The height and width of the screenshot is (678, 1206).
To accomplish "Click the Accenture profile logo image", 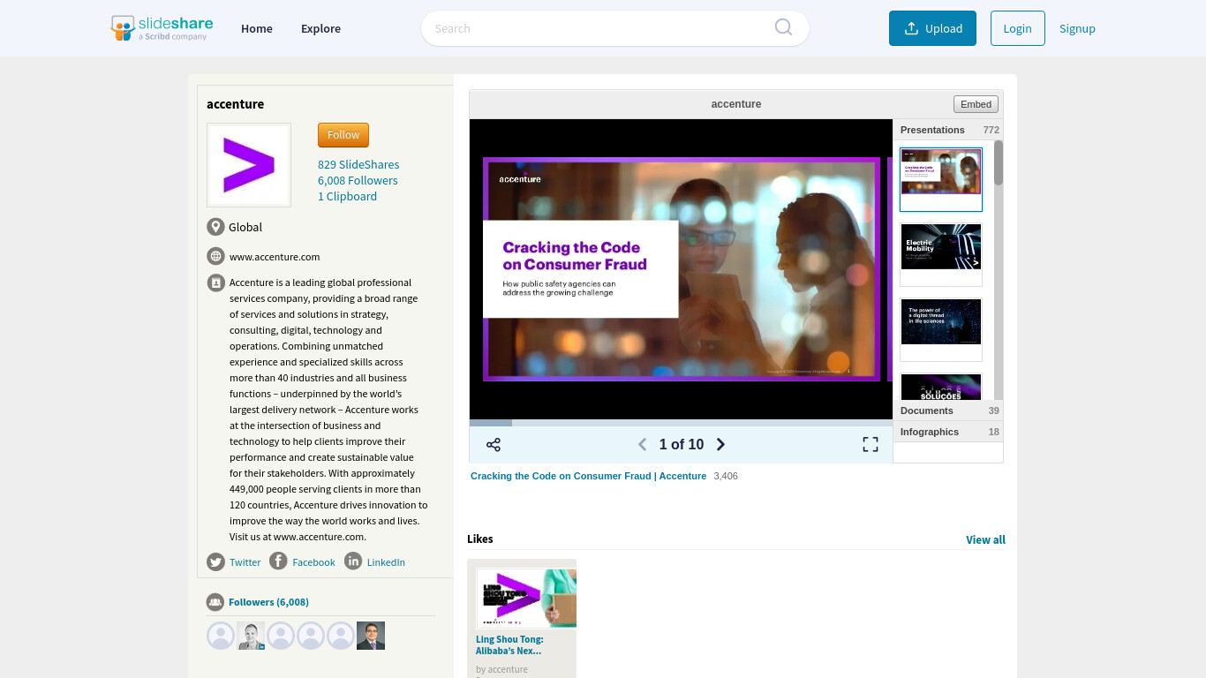I will [x=249, y=165].
